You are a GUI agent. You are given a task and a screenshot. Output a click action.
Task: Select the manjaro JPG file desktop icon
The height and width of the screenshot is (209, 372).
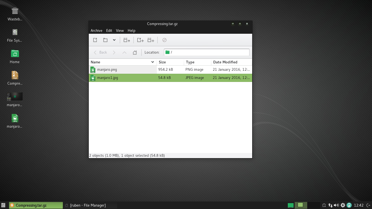click(x=15, y=121)
